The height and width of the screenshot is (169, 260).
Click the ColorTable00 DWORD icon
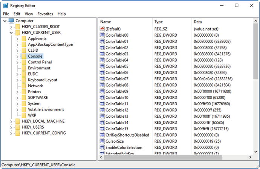tap(102, 35)
